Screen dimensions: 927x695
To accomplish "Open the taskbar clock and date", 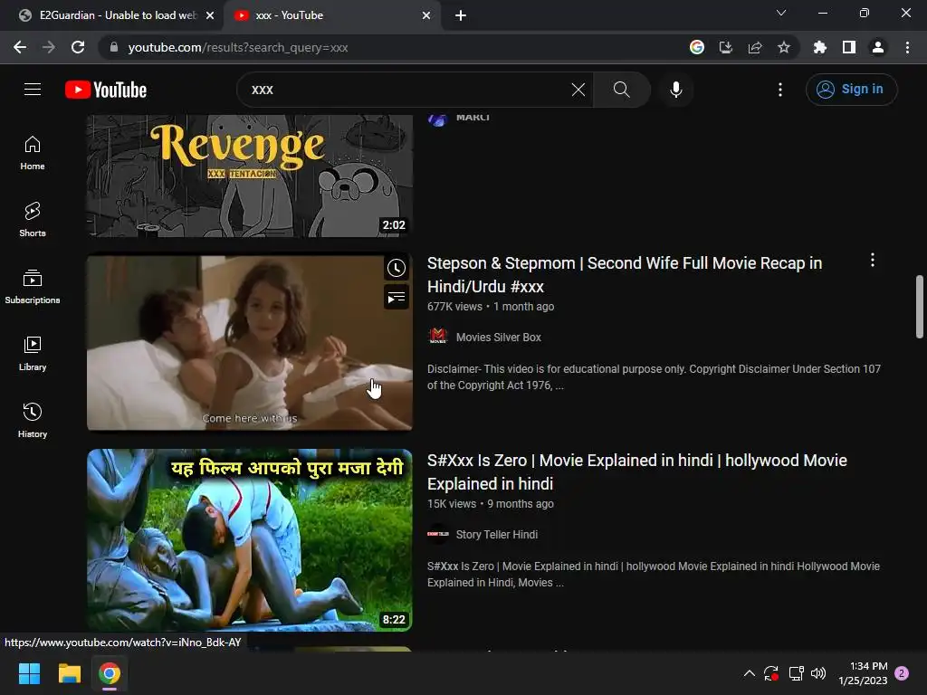I will tap(863, 673).
